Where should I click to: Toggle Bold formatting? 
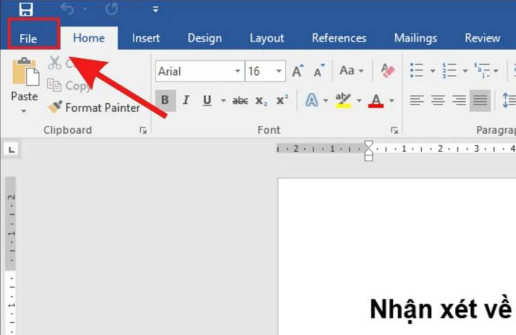point(165,100)
